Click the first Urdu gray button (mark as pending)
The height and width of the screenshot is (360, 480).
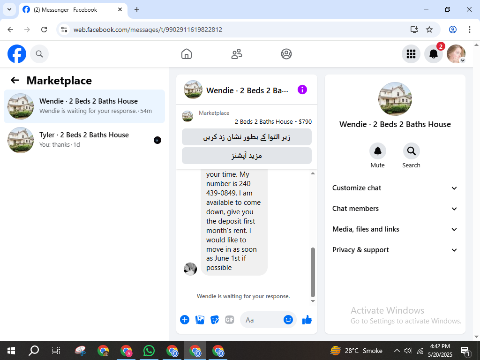tap(247, 137)
